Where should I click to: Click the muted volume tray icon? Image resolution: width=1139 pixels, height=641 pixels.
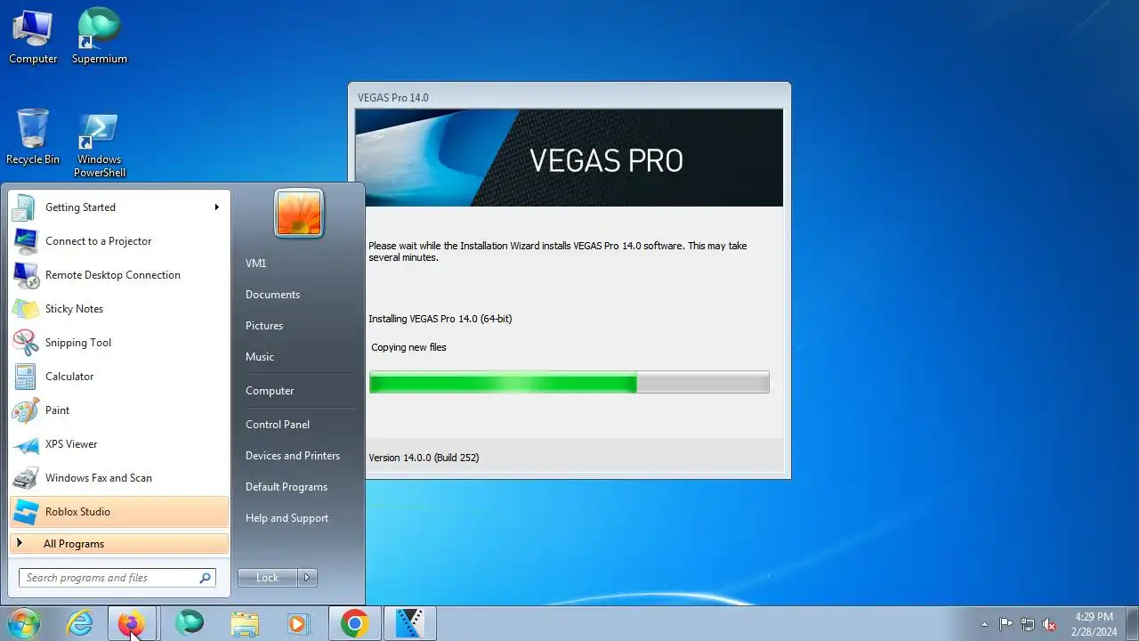tap(1050, 624)
